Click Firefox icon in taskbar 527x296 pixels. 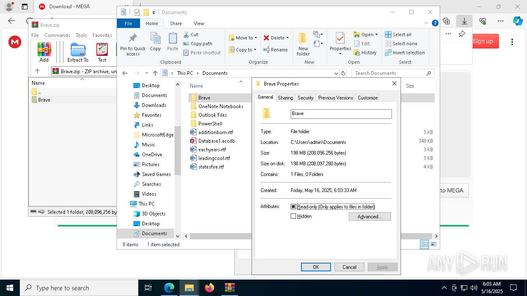tap(210, 288)
